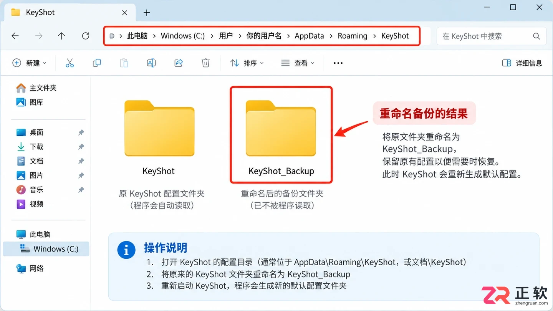Select the KeyShot tab
The width and height of the screenshot is (553, 311).
(70, 13)
